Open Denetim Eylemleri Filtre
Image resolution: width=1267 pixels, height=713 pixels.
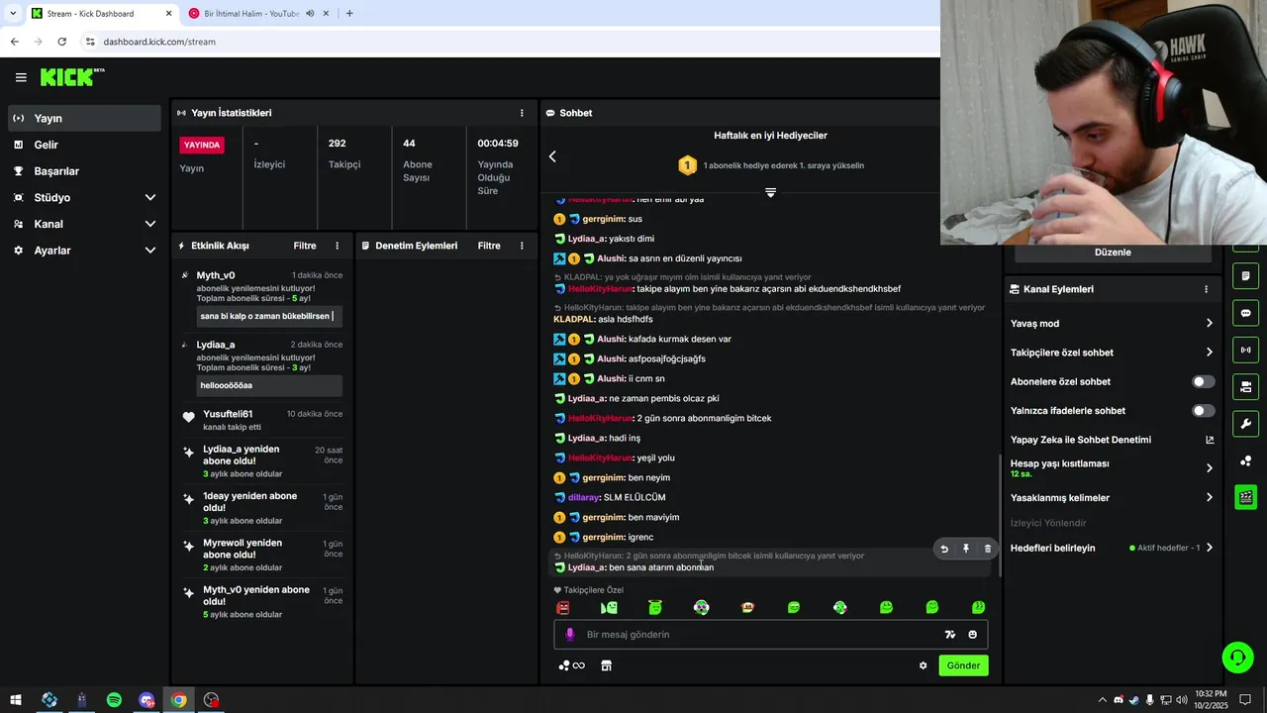pos(489,246)
